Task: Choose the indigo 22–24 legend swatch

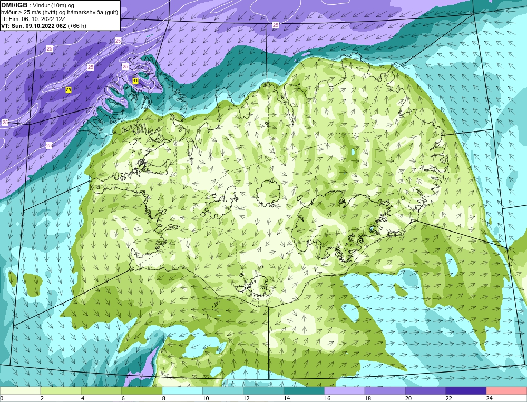Action: pos(466,391)
